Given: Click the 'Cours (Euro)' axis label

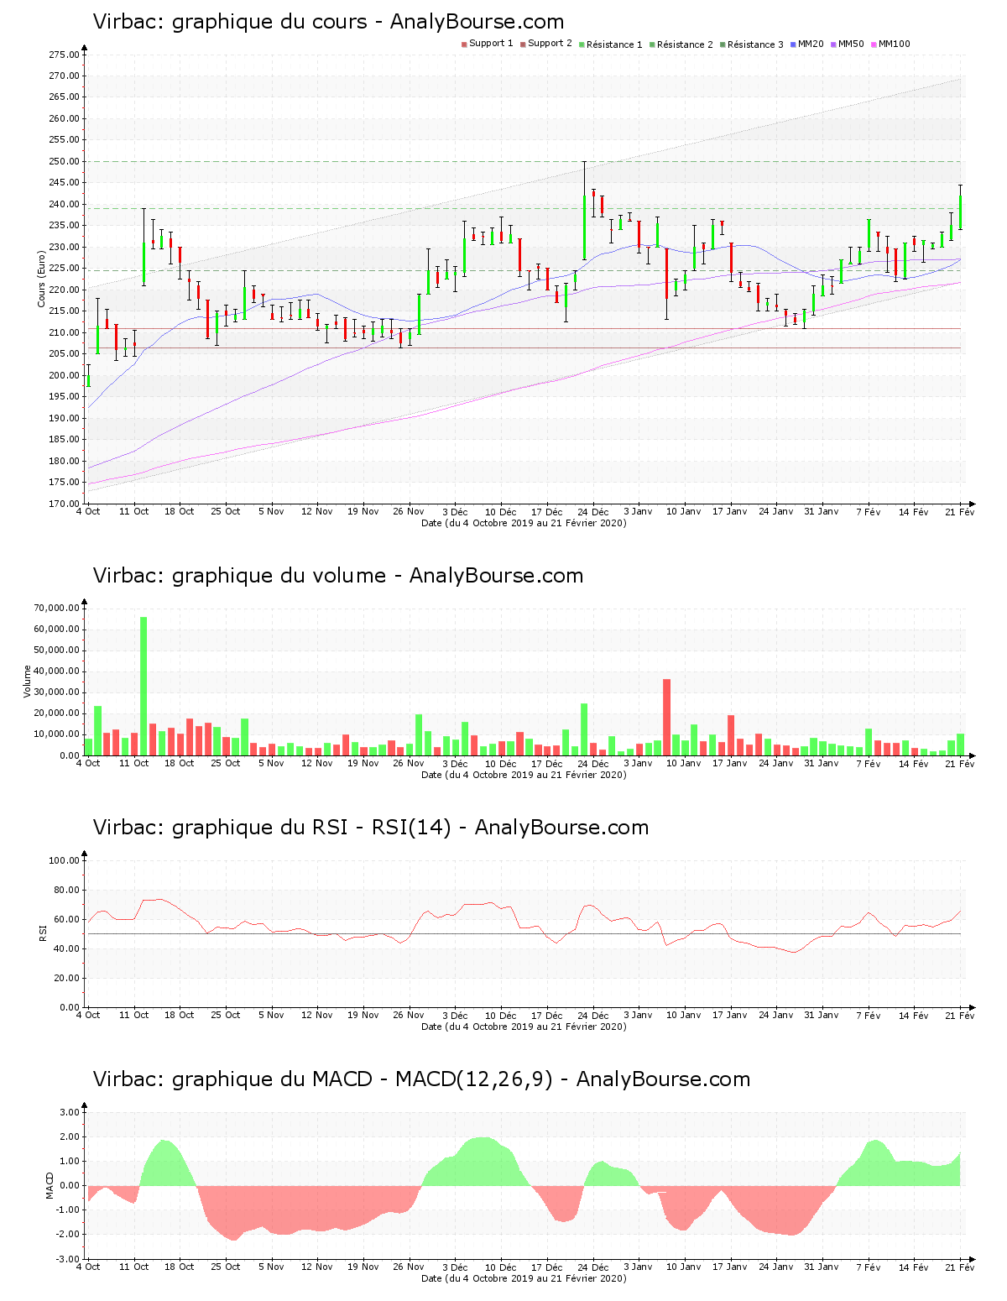Looking at the screenshot, I should [x=41, y=279].
